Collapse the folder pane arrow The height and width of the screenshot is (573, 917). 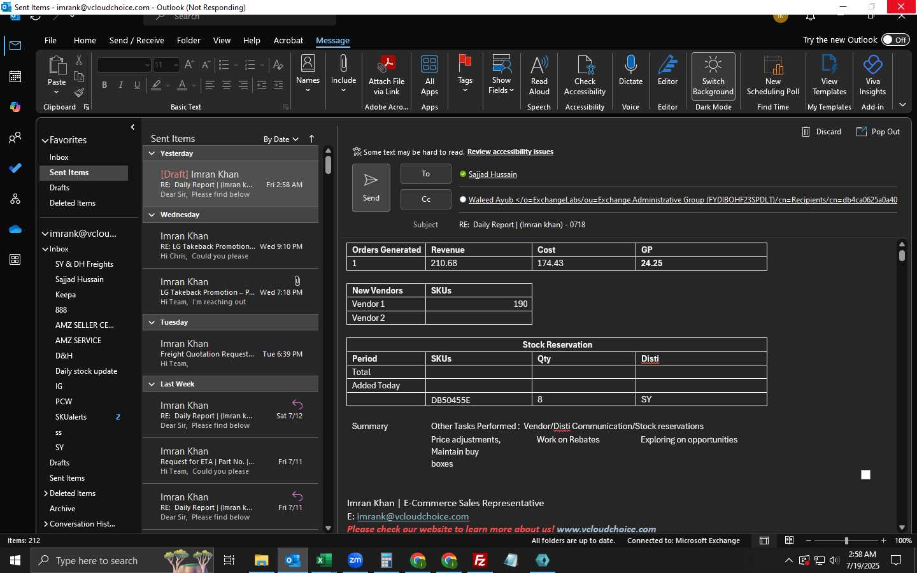tap(132, 127)
